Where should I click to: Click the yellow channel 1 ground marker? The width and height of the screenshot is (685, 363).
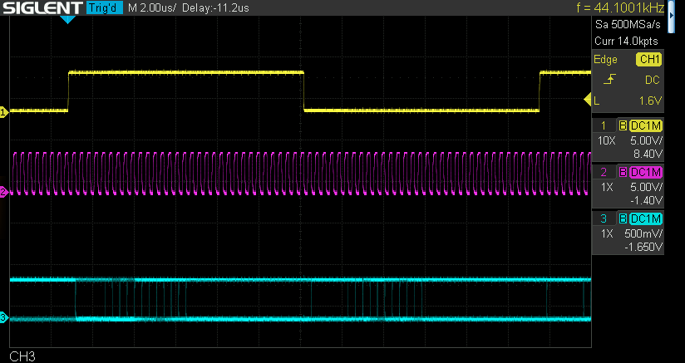coord(3,111)
